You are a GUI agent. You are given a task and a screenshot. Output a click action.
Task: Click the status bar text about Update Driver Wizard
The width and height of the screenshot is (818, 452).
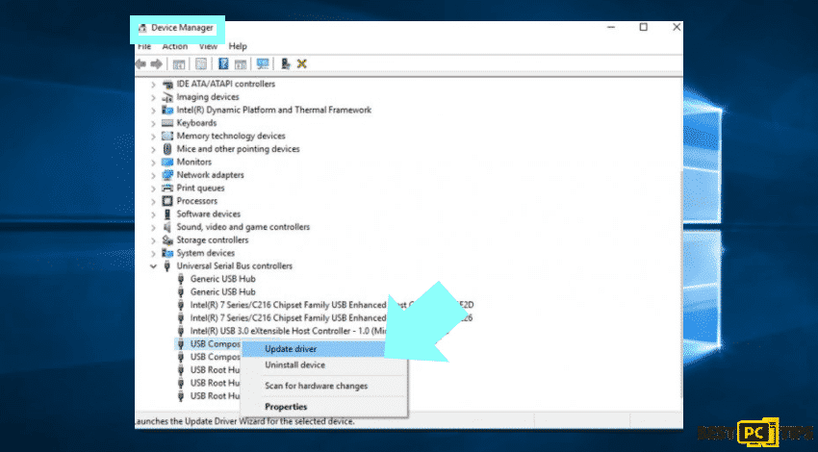(244, 421)
